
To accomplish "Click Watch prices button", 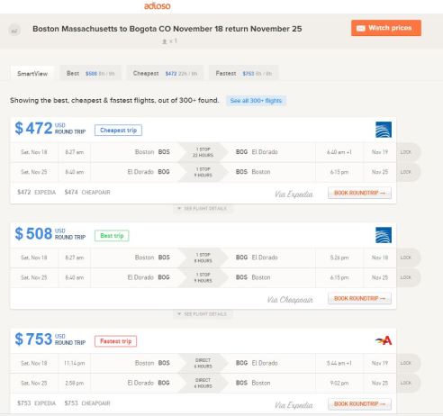I will (386, 28).
